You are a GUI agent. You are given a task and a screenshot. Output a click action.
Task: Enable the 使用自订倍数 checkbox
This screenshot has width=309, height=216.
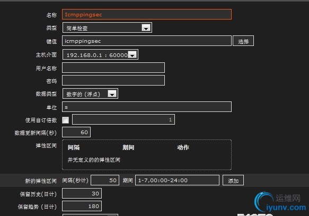pos(65,120)
